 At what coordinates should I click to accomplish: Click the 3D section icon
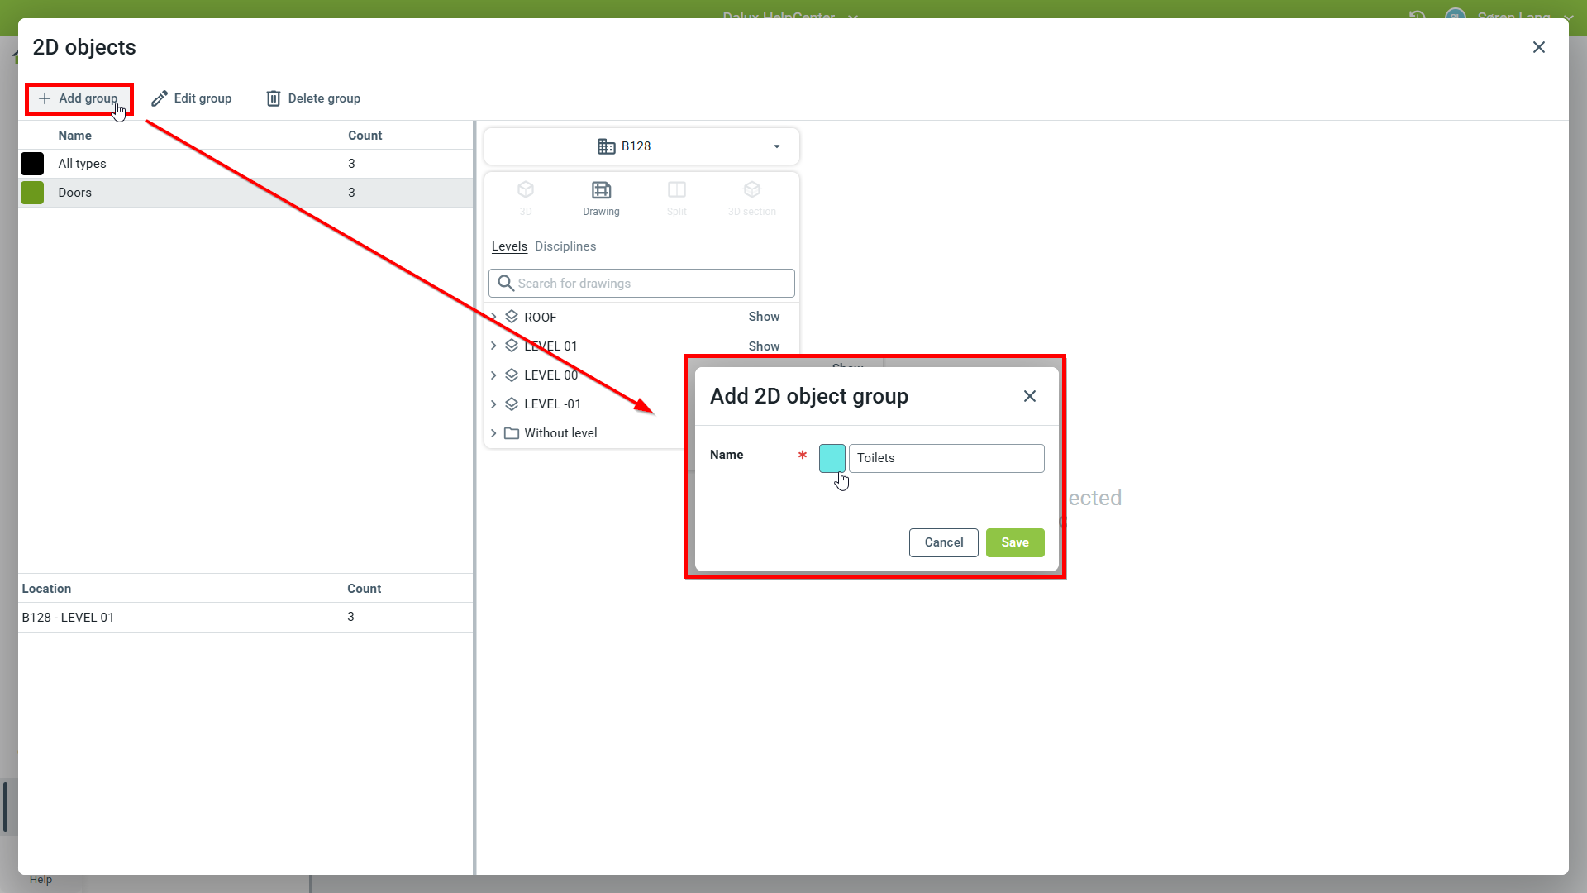[x=751, y=190]
